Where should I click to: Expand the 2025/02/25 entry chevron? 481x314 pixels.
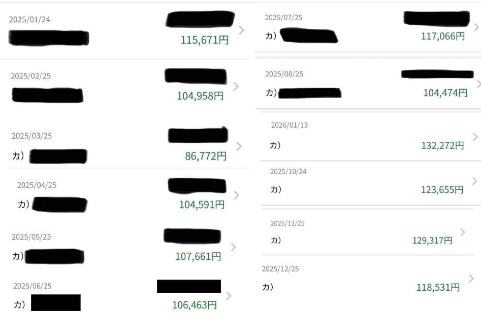(x=235, y=86)
